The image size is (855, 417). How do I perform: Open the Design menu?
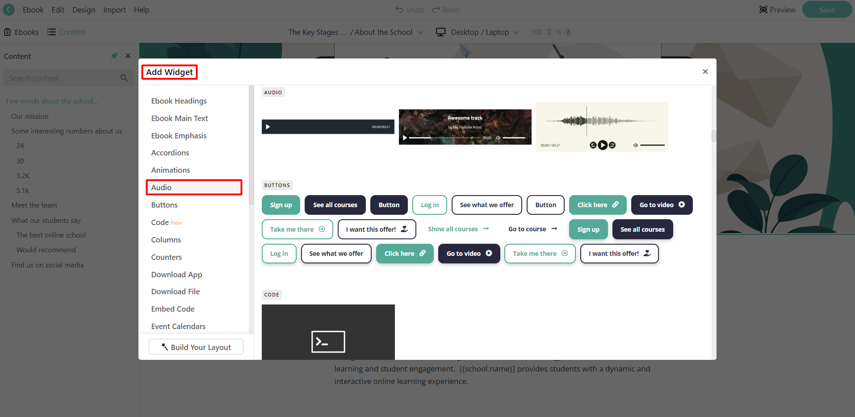click(84, 9)
